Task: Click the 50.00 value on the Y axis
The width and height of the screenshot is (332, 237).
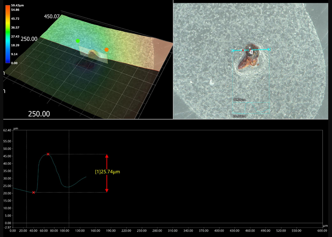Action: (x=8, y=149)
